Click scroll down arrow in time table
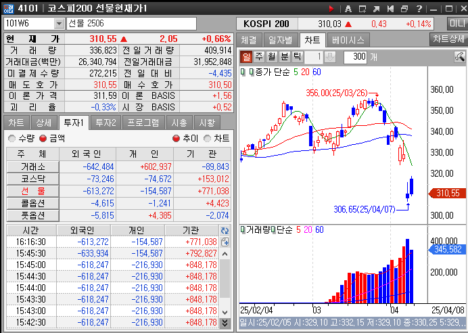Viewport: 468px width, 333px height. [x=225, y=312]
